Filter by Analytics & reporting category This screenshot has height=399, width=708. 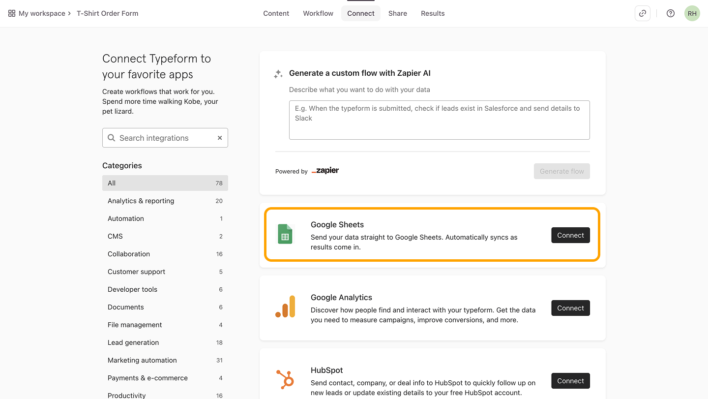tap(165, 201)
